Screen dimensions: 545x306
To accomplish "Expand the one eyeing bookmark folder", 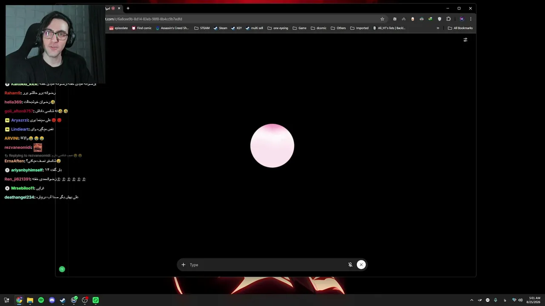I will point(278,28).
